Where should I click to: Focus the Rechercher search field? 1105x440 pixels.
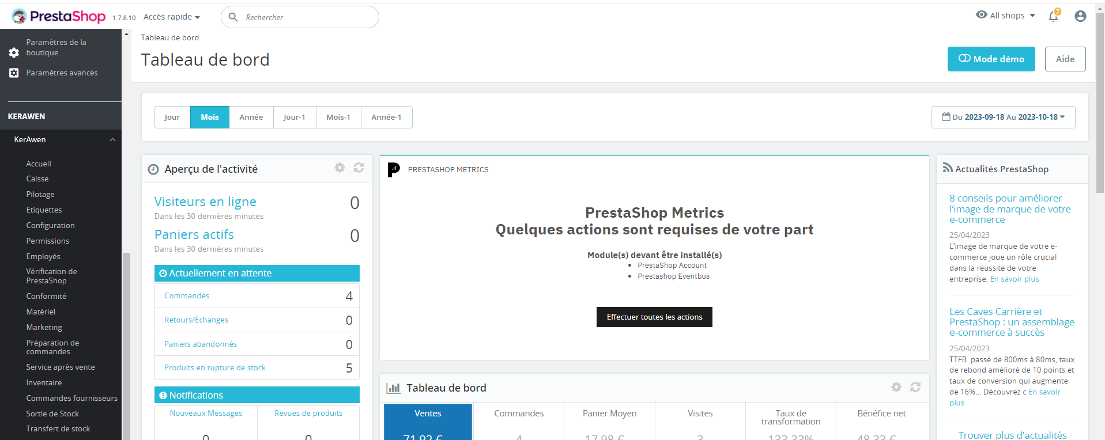300,17
